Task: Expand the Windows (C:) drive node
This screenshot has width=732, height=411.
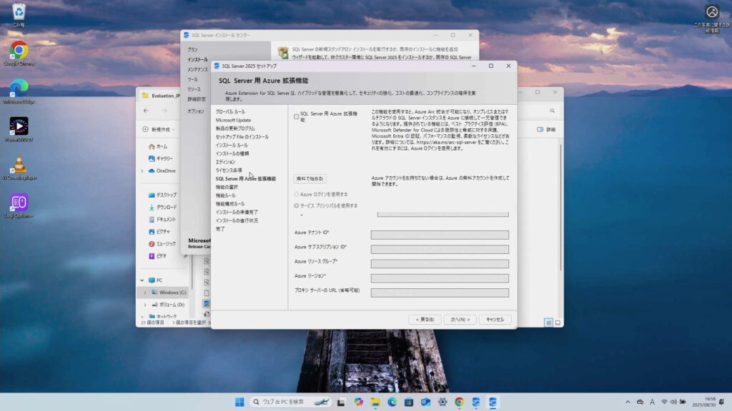Action: [145, 293]
